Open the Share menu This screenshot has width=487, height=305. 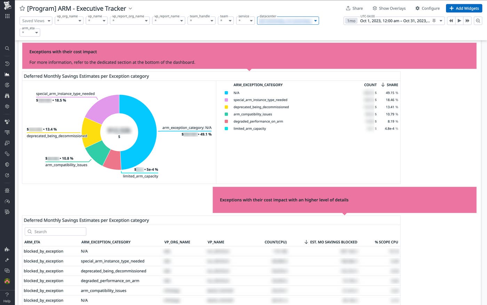(354, 8)
